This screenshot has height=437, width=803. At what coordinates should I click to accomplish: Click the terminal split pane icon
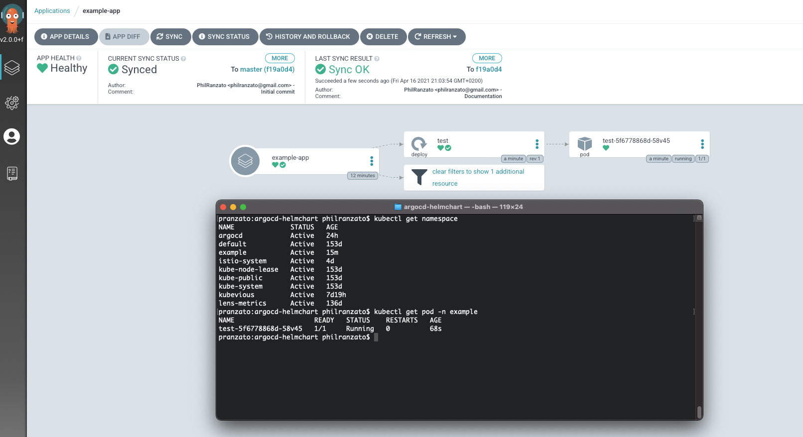699,218
